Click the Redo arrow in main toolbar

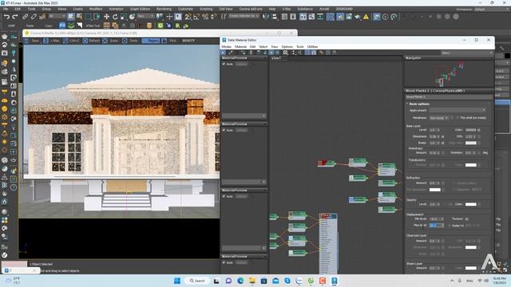pos(15,16)
